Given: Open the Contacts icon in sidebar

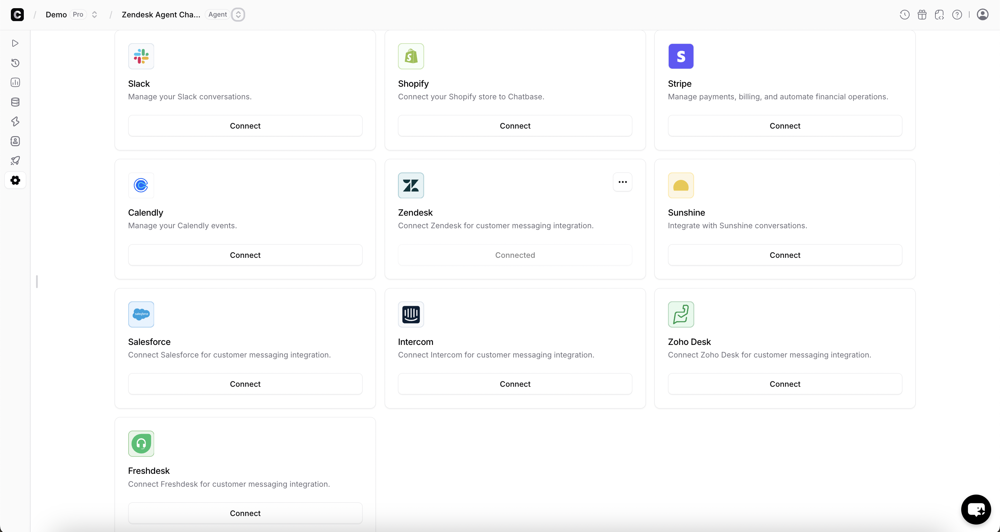Looking at the screenshot, I should pos(15,142).
